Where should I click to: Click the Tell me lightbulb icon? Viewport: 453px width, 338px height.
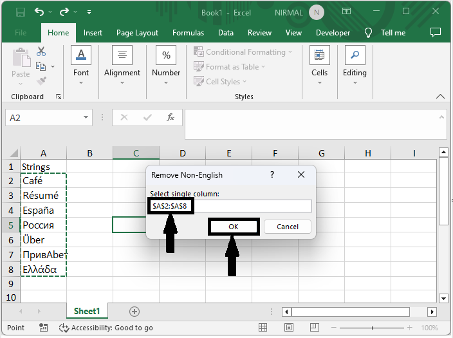369,33
